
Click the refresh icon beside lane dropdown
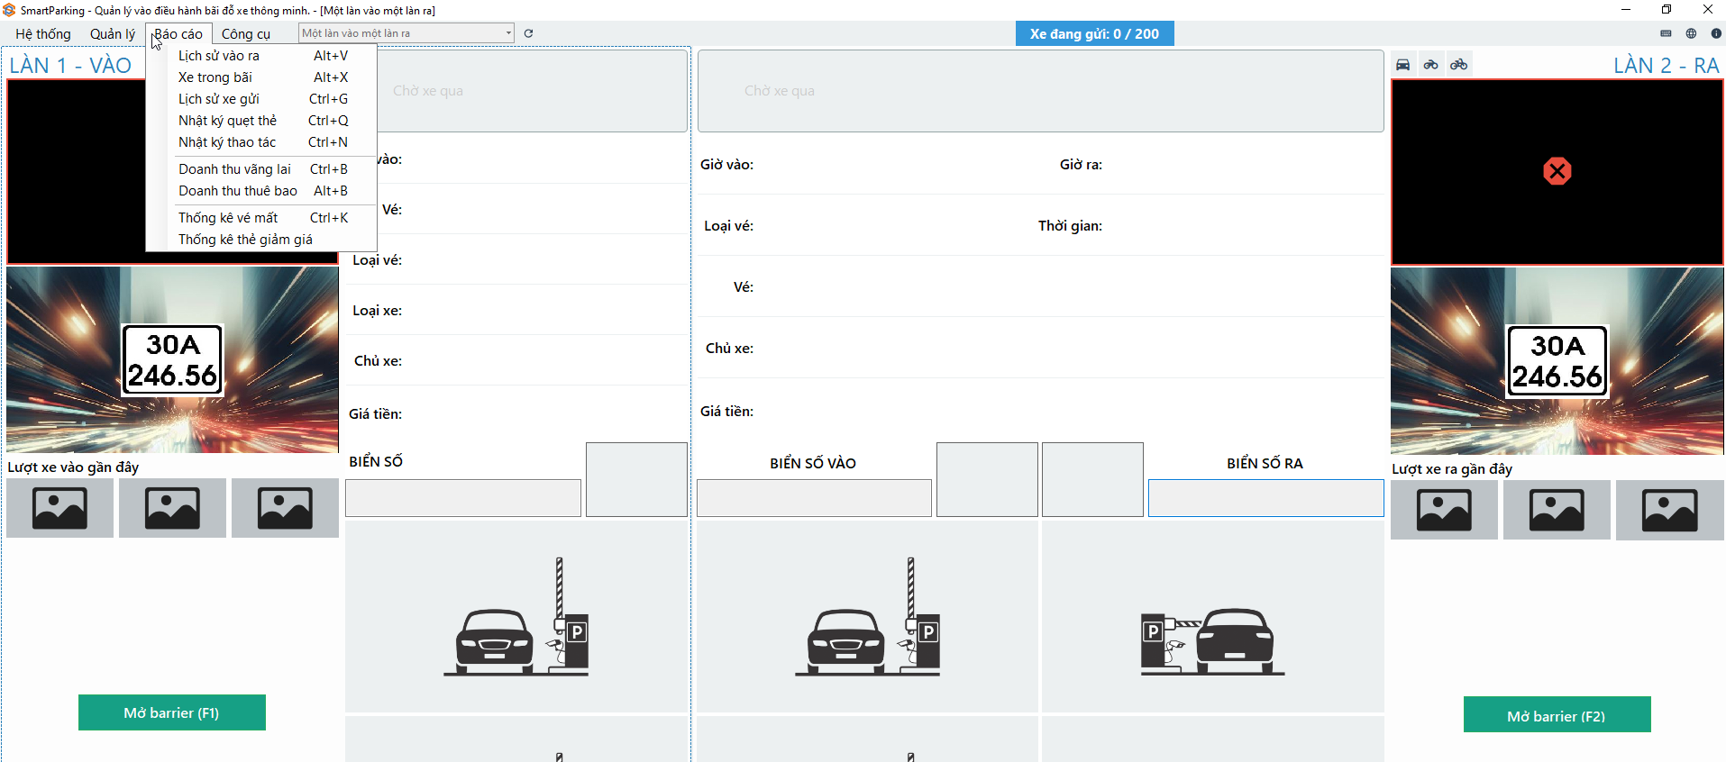coord(529,33)
